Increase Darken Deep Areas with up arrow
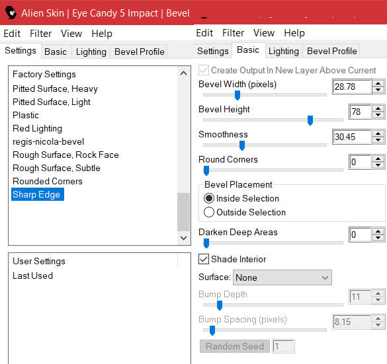The height and width of the screenshot is (364, 387). click(378, 231)
